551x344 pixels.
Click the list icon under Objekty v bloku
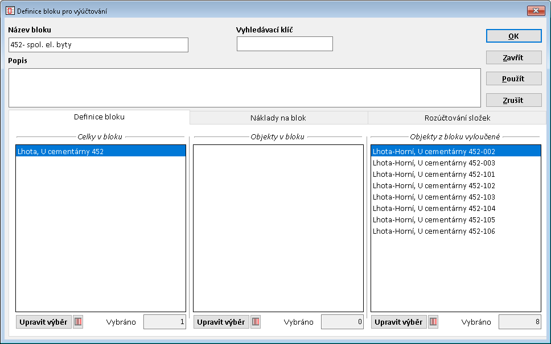point(256,322)
